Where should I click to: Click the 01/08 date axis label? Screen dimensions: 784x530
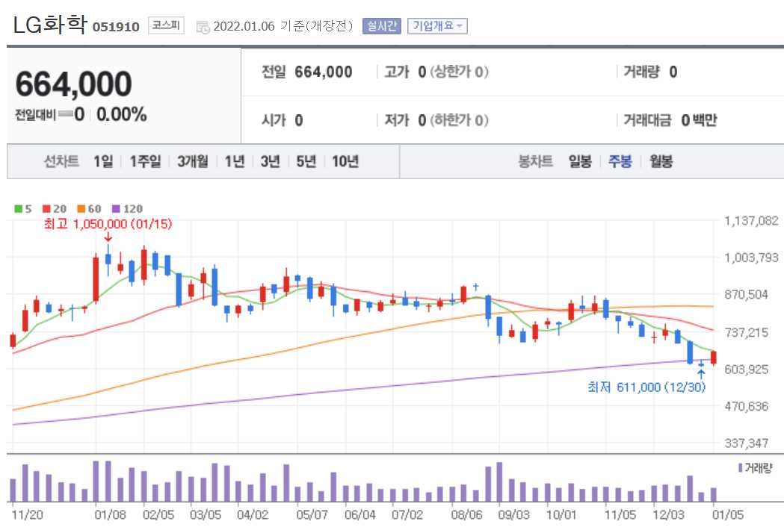[110, 514]
